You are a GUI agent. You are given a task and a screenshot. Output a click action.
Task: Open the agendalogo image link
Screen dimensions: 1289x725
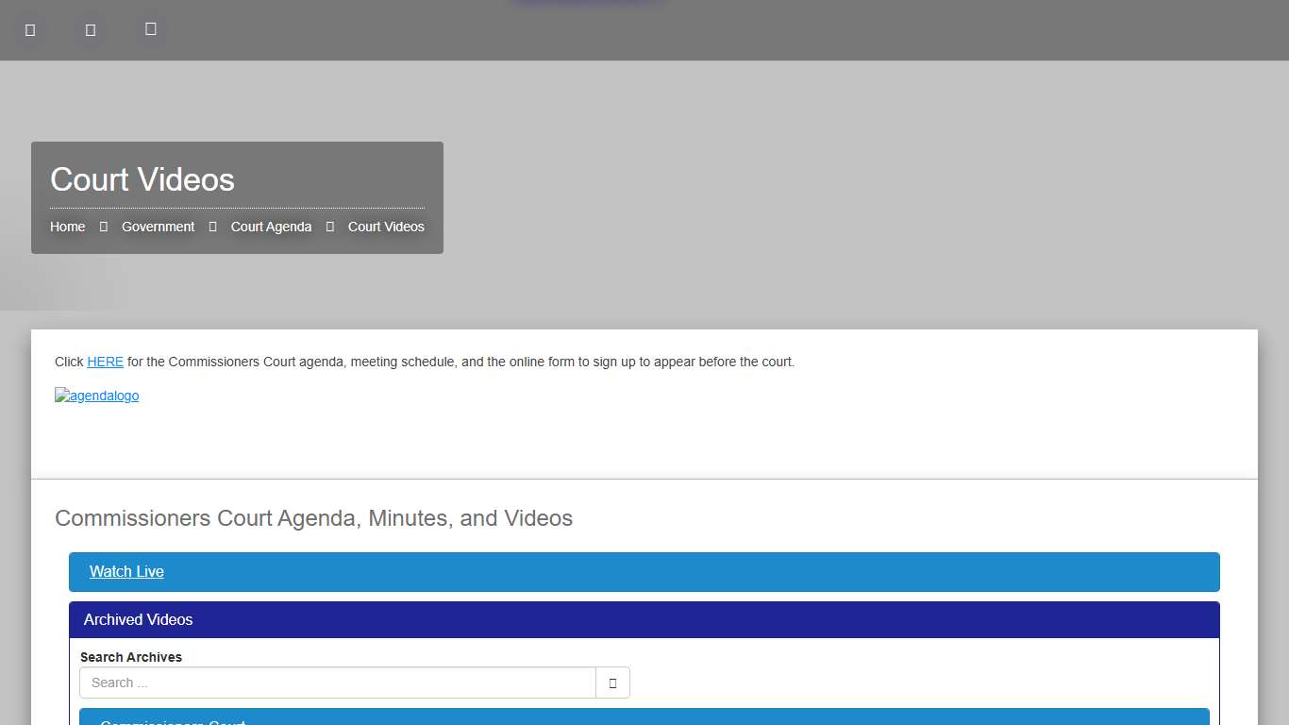pos(96,396)
